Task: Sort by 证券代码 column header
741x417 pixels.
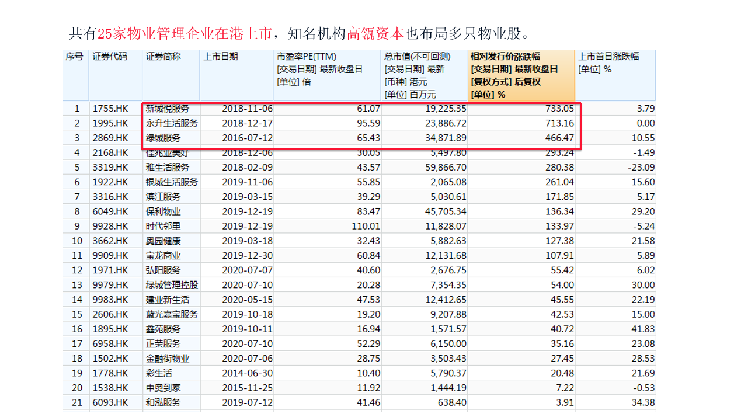Action: 109,57
